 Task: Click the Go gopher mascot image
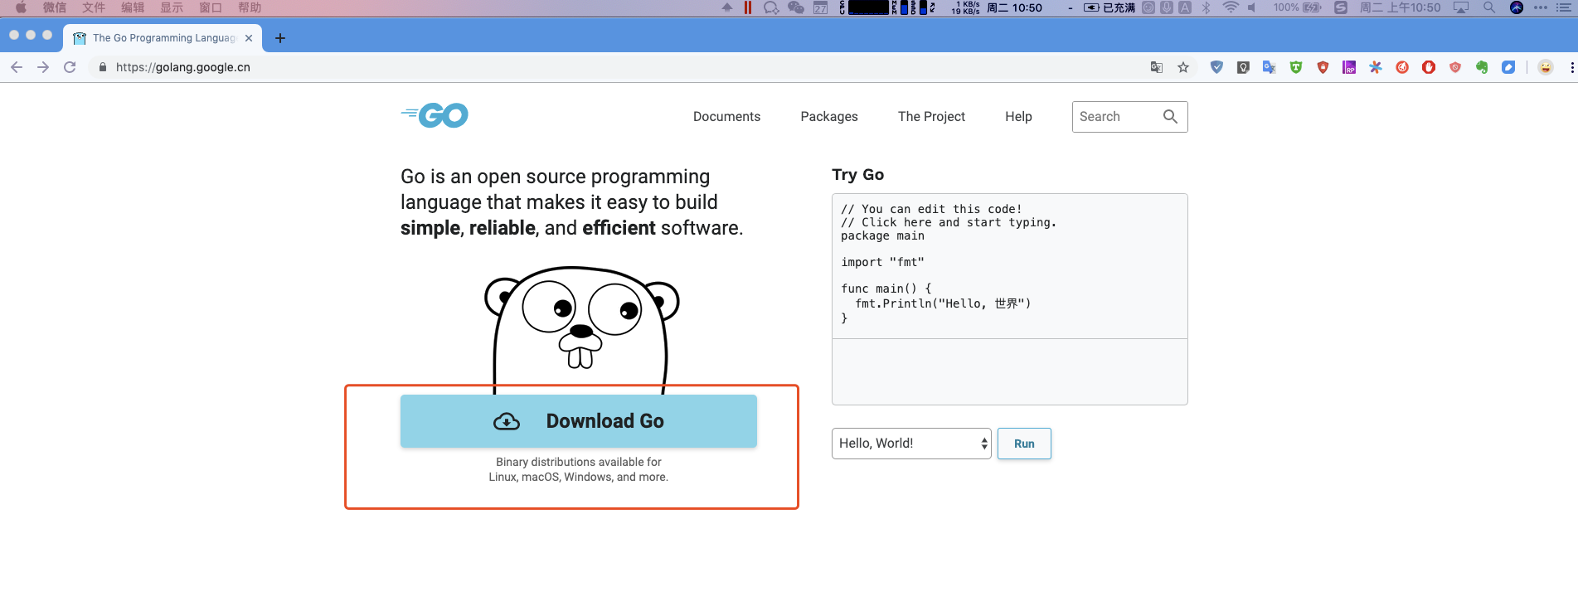click(581, 330)
